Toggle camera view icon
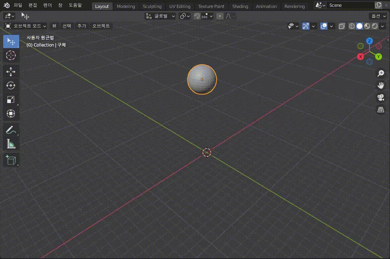The image size is (390, 259). click(381, 97)
